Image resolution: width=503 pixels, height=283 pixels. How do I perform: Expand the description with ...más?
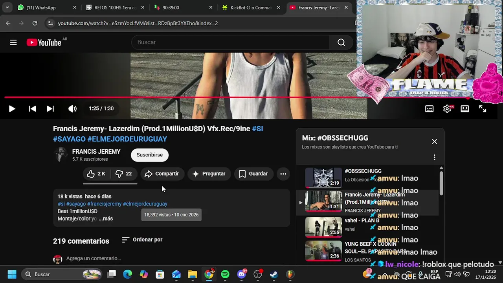(106, 219)
